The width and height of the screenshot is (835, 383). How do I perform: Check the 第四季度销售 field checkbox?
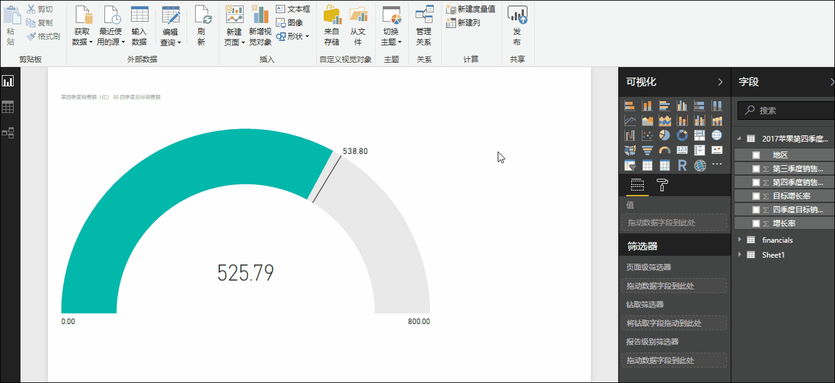click(x=756, y=182)
